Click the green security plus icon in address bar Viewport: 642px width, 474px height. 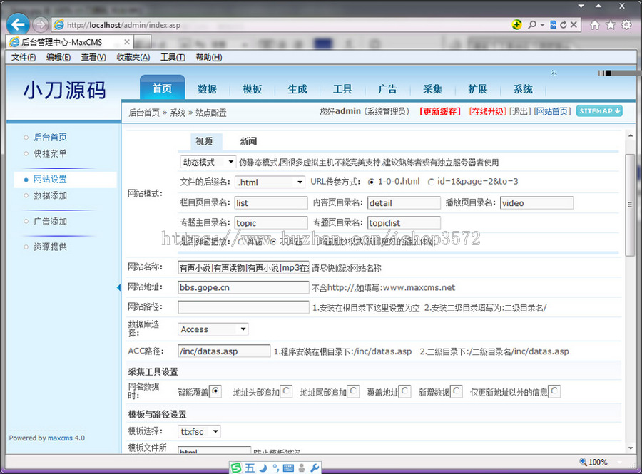click(517, 24)
